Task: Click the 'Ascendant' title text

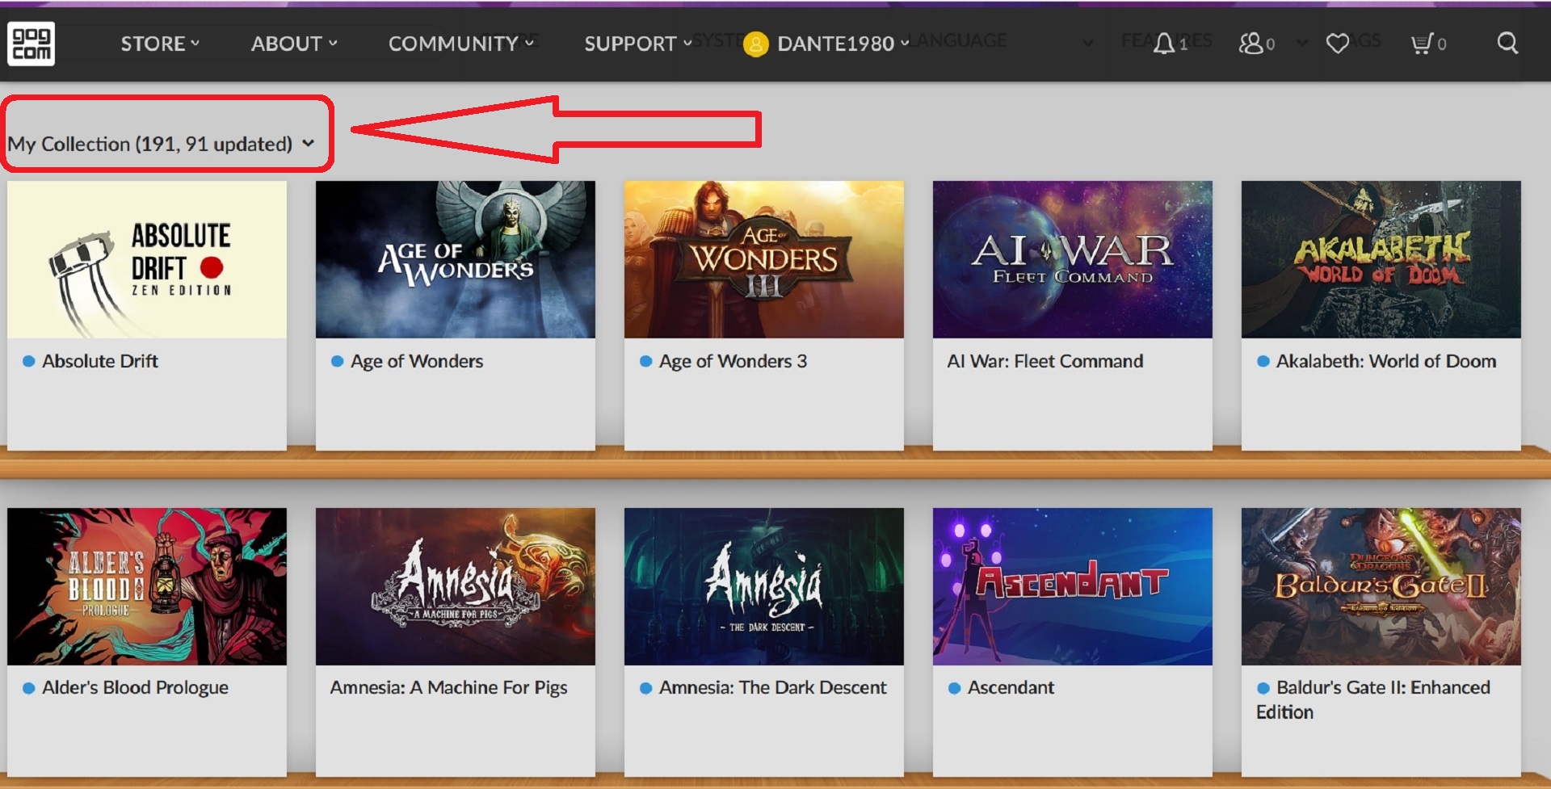Action: tap(1011, 687)
